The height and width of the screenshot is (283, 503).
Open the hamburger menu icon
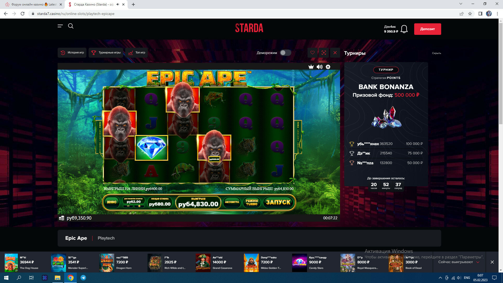60,26
